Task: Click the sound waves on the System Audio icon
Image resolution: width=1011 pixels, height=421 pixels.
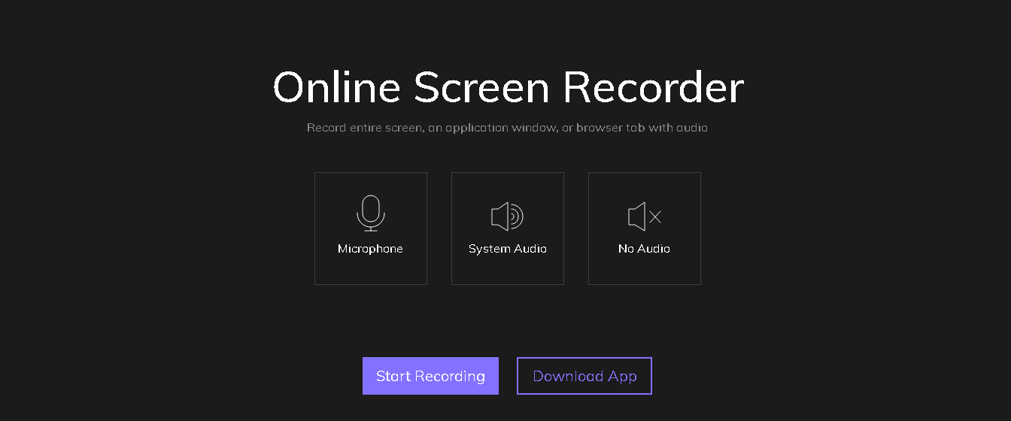Action: [x=516, y=217]
